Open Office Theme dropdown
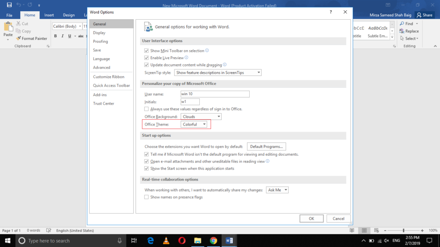Viewport: 440px width, 247px height. pos(194,124)
